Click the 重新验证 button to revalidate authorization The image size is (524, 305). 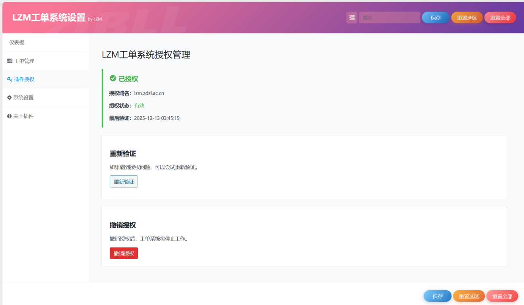tap(124, 181)
